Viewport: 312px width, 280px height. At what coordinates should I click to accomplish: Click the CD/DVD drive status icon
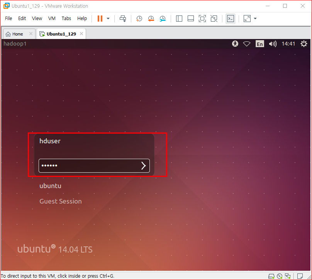280,276
